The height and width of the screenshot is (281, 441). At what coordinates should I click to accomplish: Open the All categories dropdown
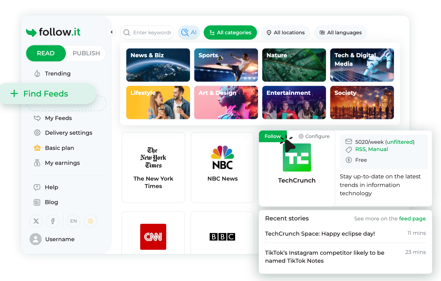(x=230, y=33)
